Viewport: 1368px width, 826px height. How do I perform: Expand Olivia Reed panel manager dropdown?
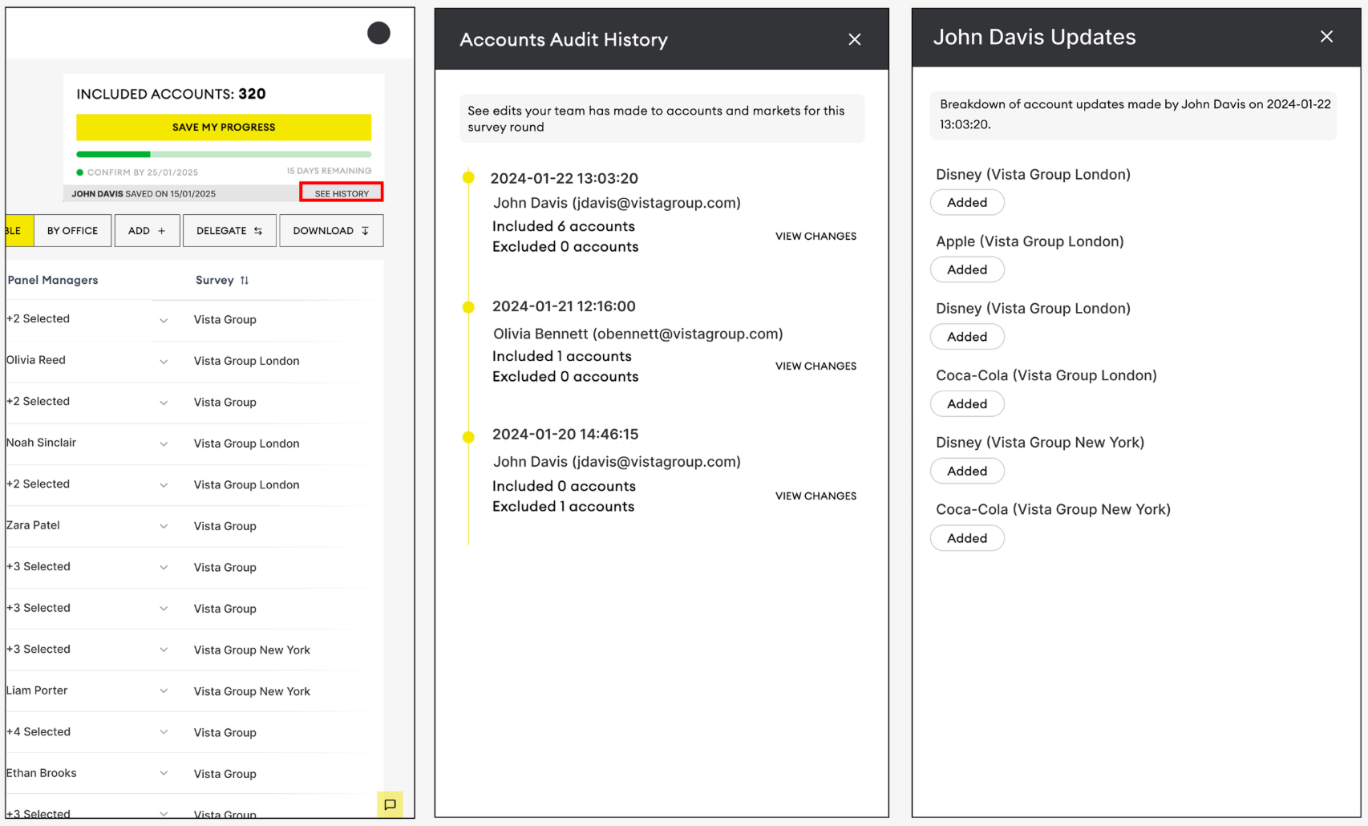(x=164, y=362)
